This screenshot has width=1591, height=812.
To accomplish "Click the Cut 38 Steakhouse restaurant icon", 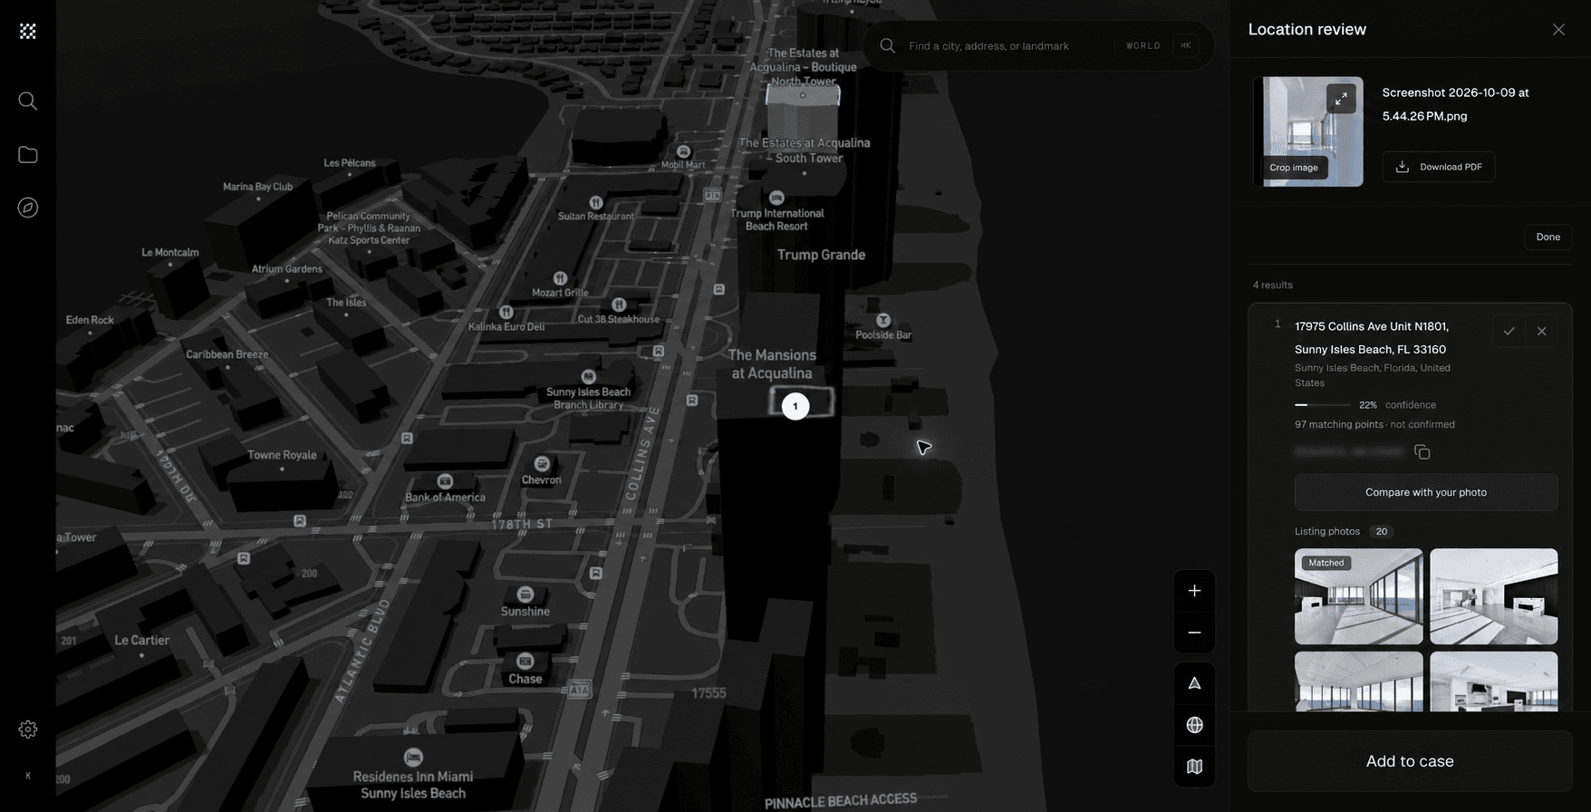I will click(619, 304).
